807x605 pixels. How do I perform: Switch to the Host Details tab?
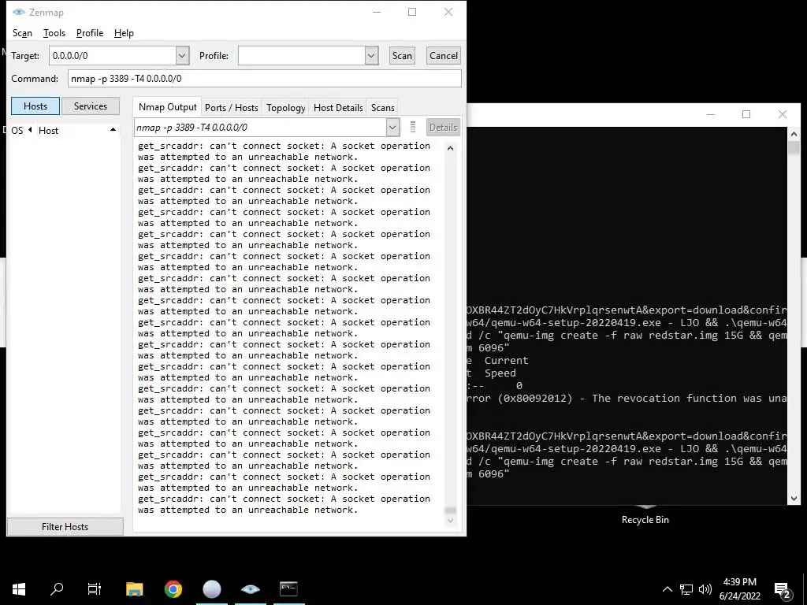338,107
